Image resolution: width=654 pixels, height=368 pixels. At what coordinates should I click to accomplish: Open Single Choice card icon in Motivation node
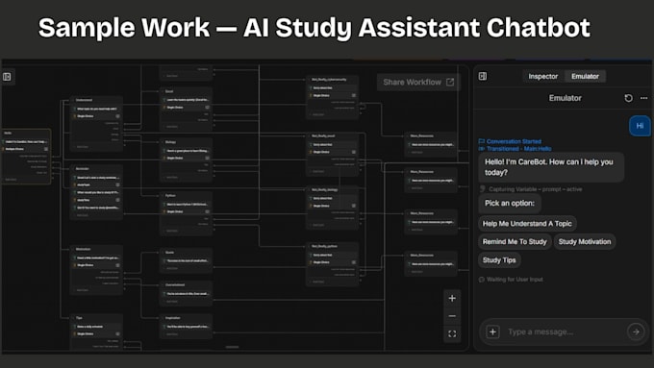click(117, 265)
